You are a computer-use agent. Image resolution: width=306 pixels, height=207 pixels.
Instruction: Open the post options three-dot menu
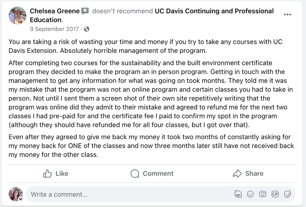click(x=288, y=14)
